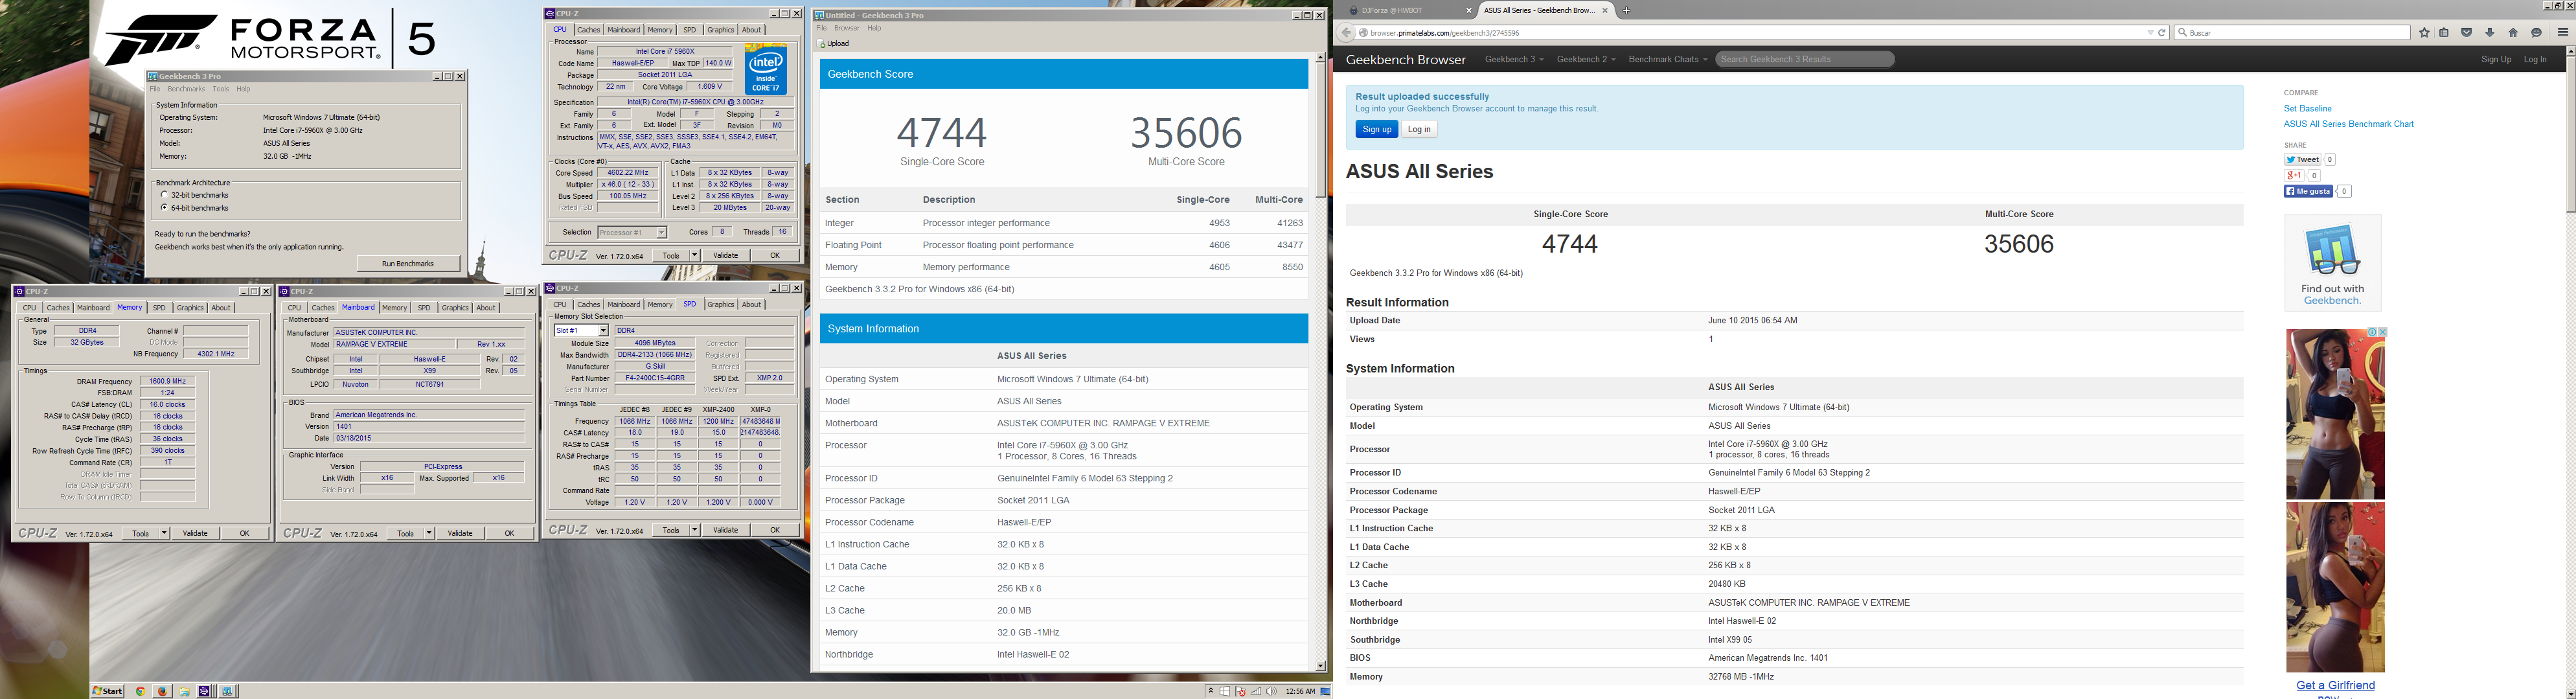
Task: Open About tab in Memory CPU-Z window
Action: 221,308
